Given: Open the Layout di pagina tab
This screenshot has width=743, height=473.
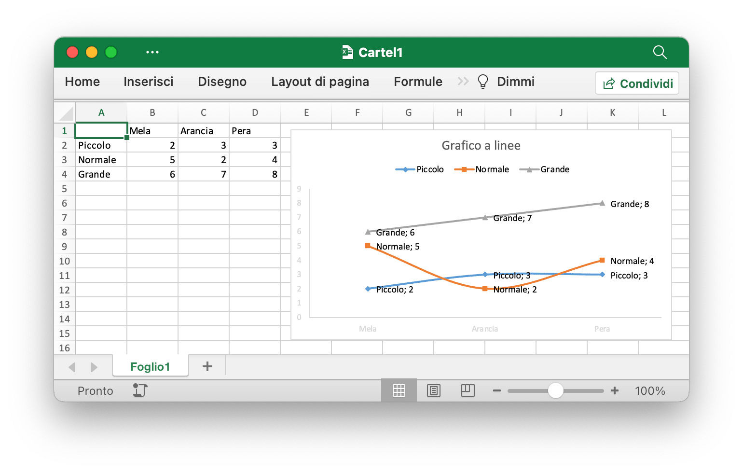Looking at the screenshot, I should click(320, 82).
